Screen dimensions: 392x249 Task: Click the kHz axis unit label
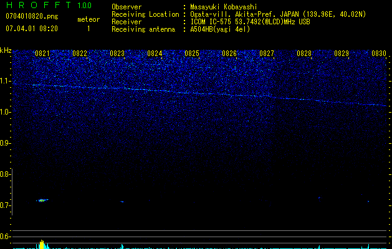coord(6,50)
